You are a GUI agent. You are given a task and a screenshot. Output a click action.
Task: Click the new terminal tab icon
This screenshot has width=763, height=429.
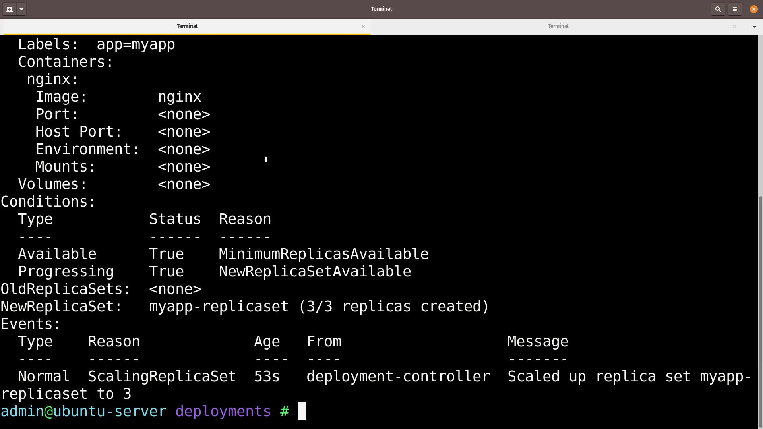[10, 9]
